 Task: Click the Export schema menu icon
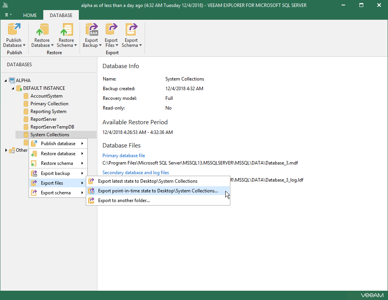[x=34, y=193]
